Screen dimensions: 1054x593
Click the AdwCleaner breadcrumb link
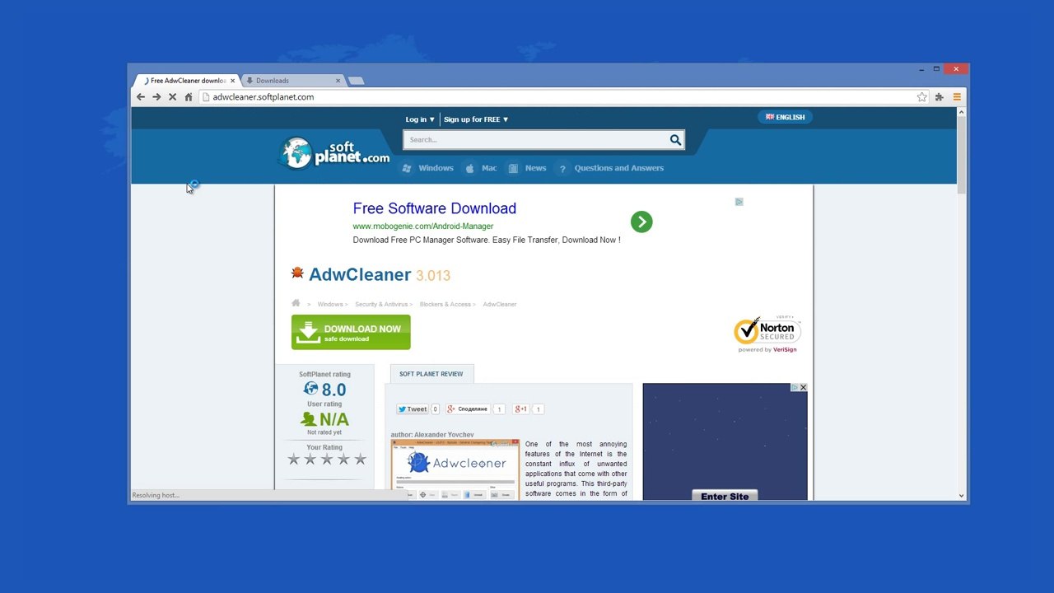point(500,305)
